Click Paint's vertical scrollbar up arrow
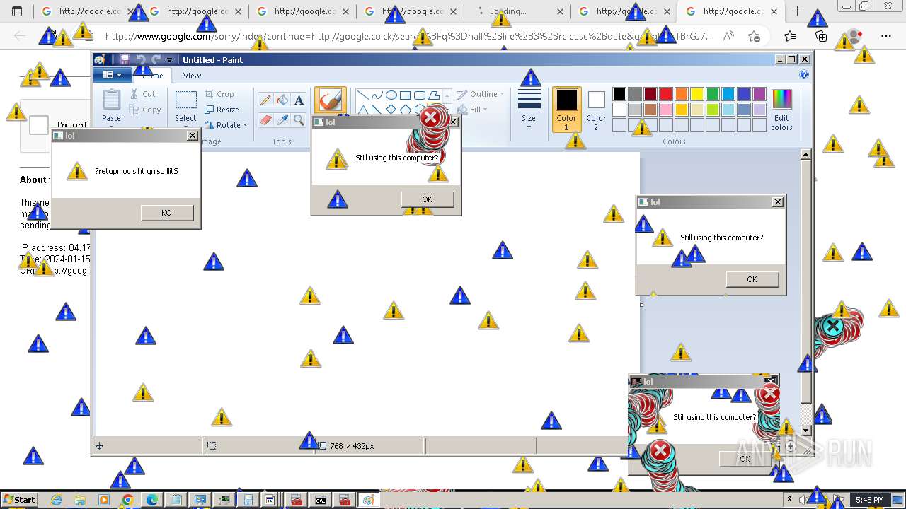Screen dimensions: 906x509 805,154
